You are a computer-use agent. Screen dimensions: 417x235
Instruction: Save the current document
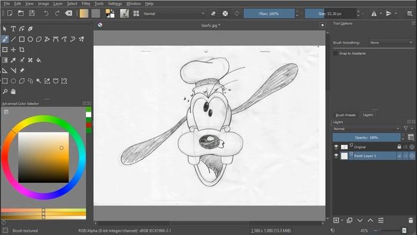[32, 13]
